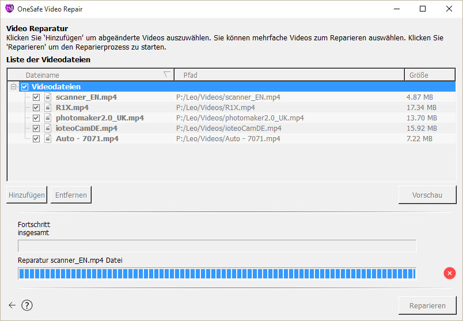Click file icon next to scanner_EN.mp4
The width and height of the screenshot is (463, 321).
coord(48,97)
